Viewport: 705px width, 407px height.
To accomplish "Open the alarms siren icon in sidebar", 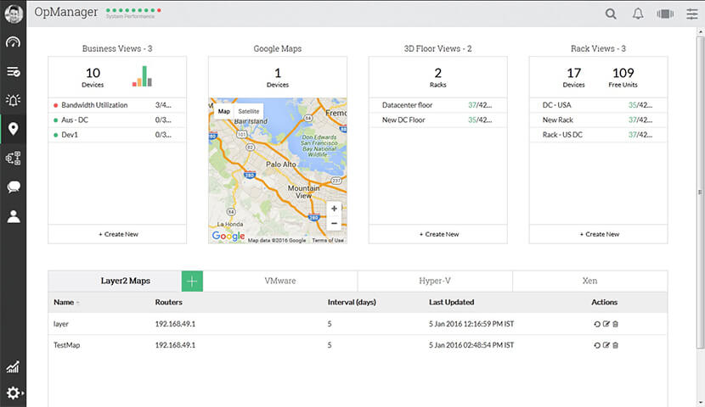I will coord(13,100).
